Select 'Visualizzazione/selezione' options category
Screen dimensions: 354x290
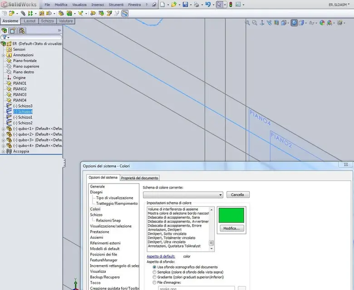[x=111, y=226]
